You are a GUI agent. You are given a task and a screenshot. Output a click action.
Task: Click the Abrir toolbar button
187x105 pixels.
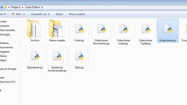tap(18, 14)
